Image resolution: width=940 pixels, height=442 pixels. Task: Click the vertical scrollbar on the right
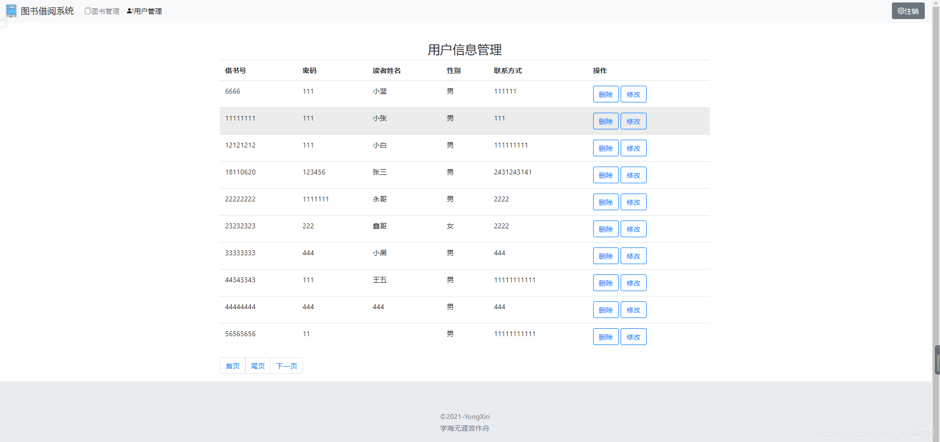[x=936, y=359]
